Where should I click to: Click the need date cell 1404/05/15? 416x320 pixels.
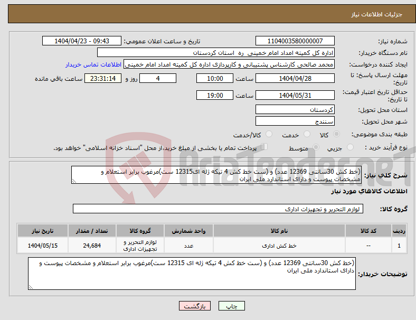[x=43, y=246]
